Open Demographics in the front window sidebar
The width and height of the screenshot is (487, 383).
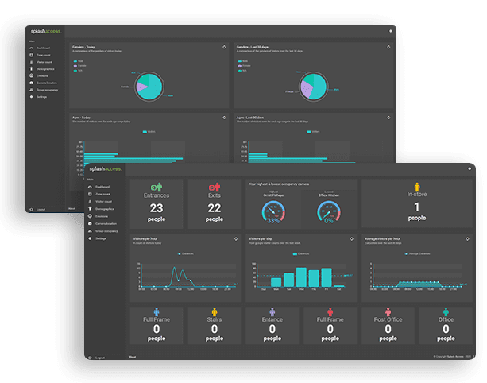[105, 209]
